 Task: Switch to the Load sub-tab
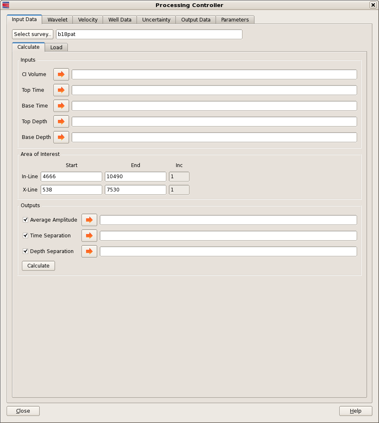click(56, 48)
